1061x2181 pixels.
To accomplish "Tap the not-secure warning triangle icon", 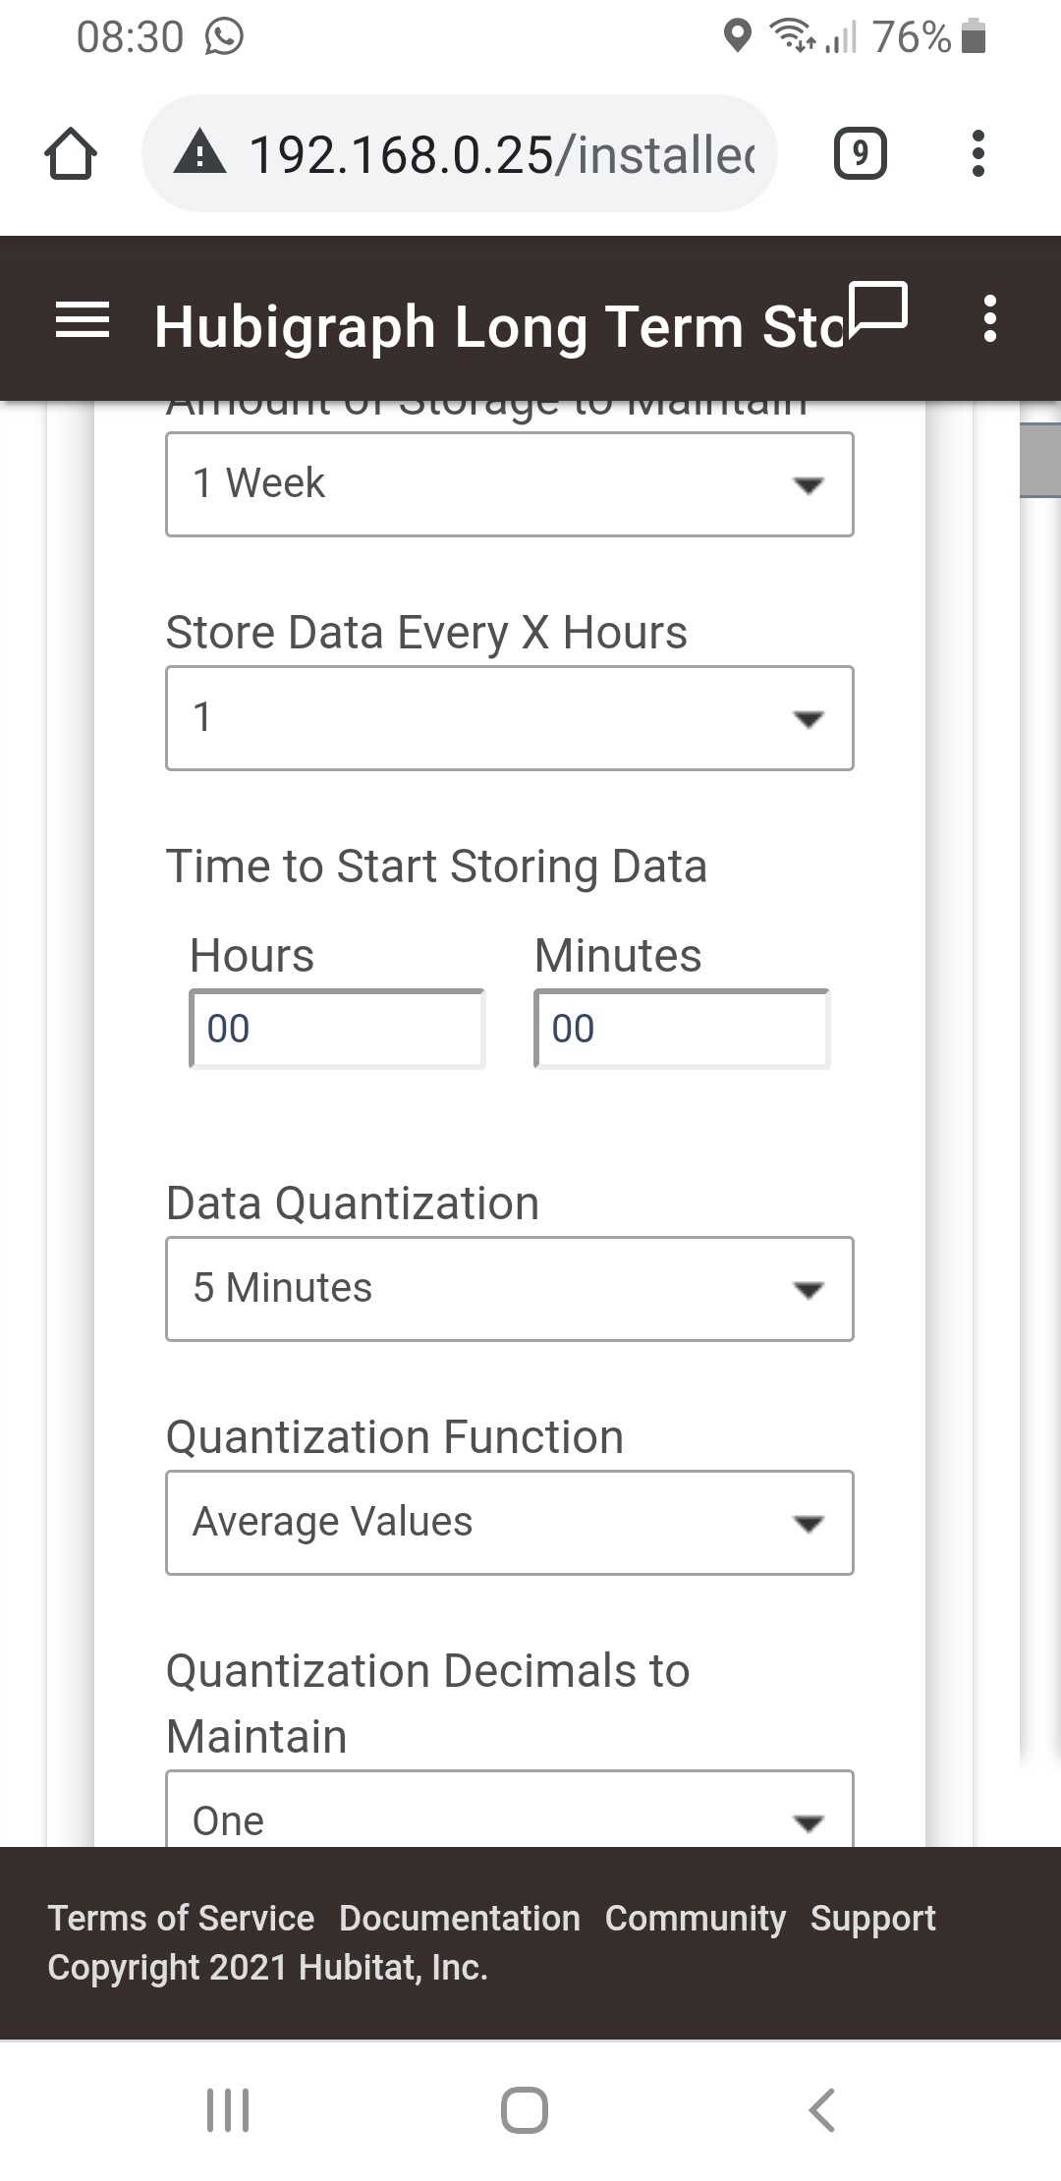I will point(200,154).
